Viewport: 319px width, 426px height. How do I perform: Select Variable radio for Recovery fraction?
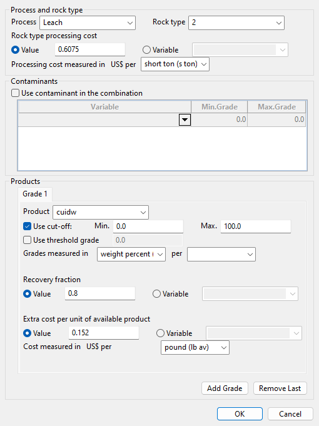click(x=156, y=294)
